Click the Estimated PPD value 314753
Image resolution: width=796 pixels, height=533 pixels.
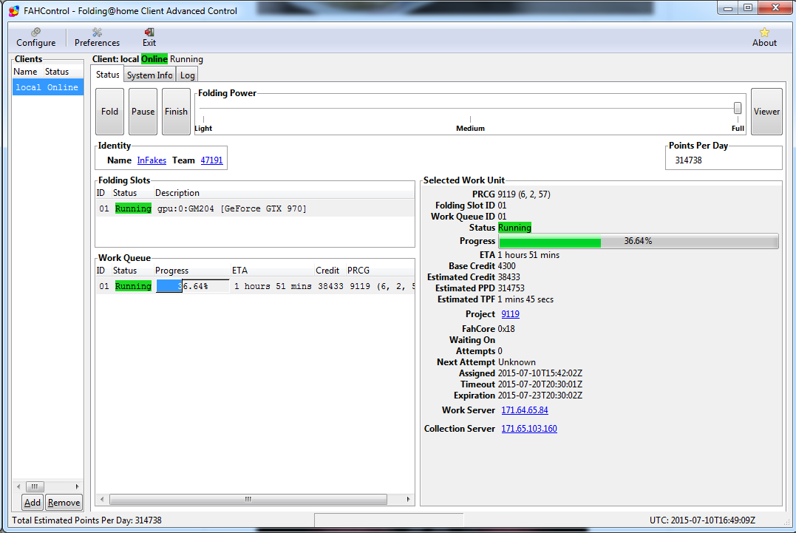511,288
